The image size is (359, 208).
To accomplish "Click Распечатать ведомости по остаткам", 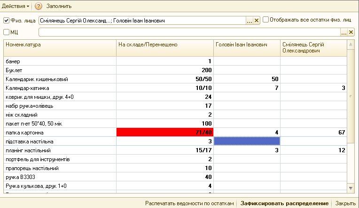I will click(189, 203).
